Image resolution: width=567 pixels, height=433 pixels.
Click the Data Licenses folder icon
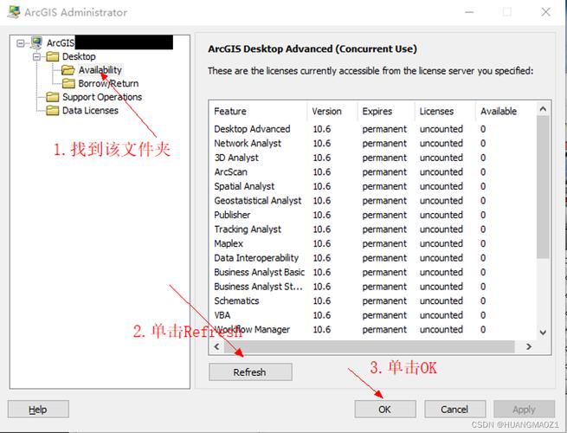(x=53, y=110)
